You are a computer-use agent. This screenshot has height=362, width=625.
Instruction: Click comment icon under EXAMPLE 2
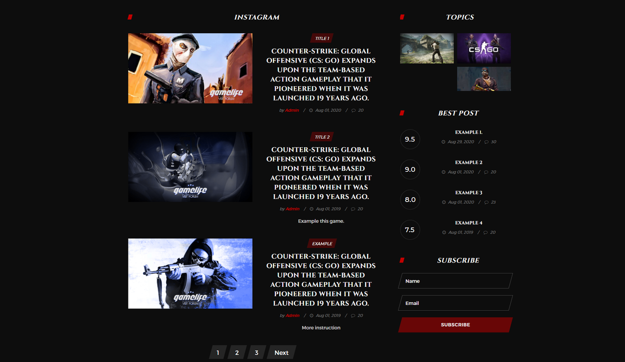(486, 172)
